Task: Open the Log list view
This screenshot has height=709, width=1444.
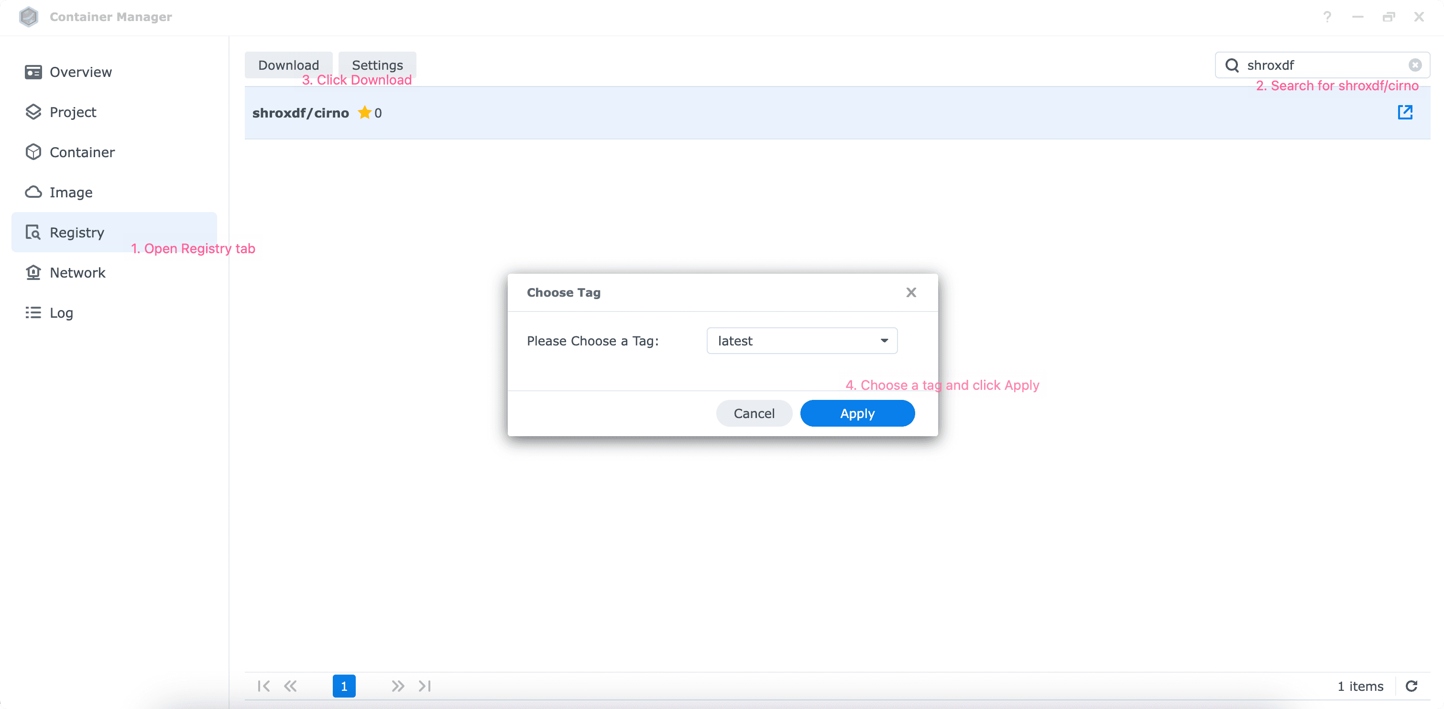Action: click(x=61, y=312)
